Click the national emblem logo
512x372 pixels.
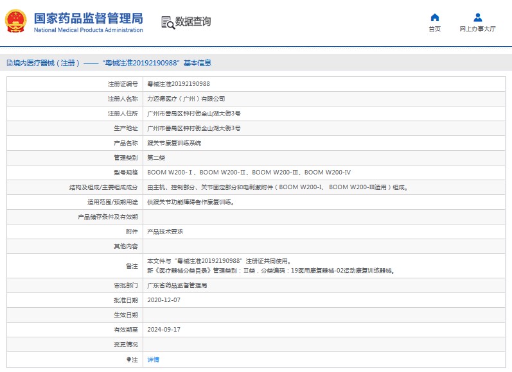click(16, 22)
